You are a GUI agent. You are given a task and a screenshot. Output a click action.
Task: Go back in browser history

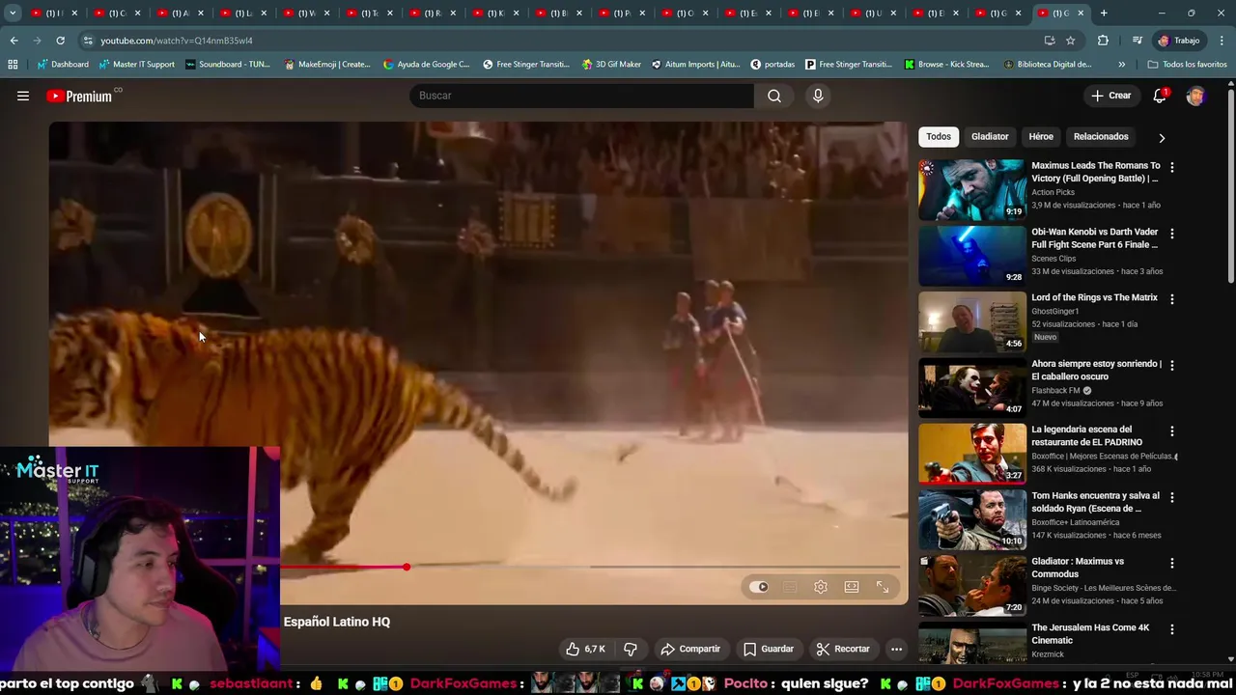pos(14,41)
